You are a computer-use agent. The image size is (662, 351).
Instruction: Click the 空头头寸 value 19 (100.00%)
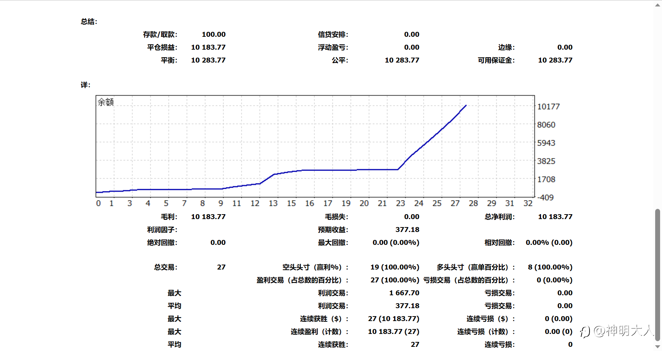click(395, 267)
